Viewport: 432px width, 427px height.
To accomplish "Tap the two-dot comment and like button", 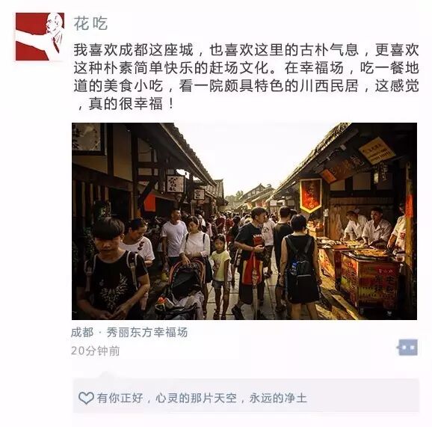I will point(408,348).
